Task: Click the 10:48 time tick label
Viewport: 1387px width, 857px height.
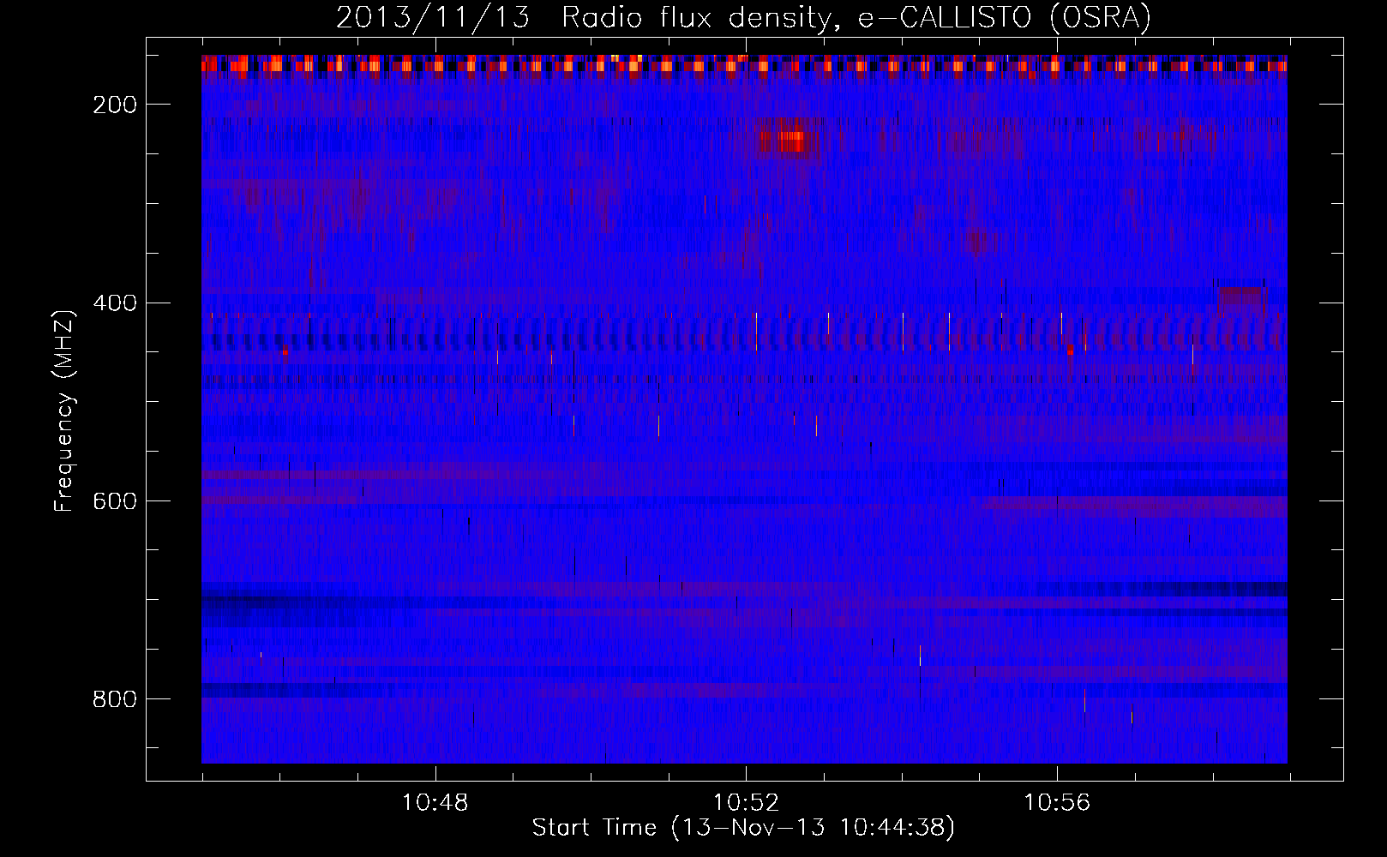Action: (435, 802)
